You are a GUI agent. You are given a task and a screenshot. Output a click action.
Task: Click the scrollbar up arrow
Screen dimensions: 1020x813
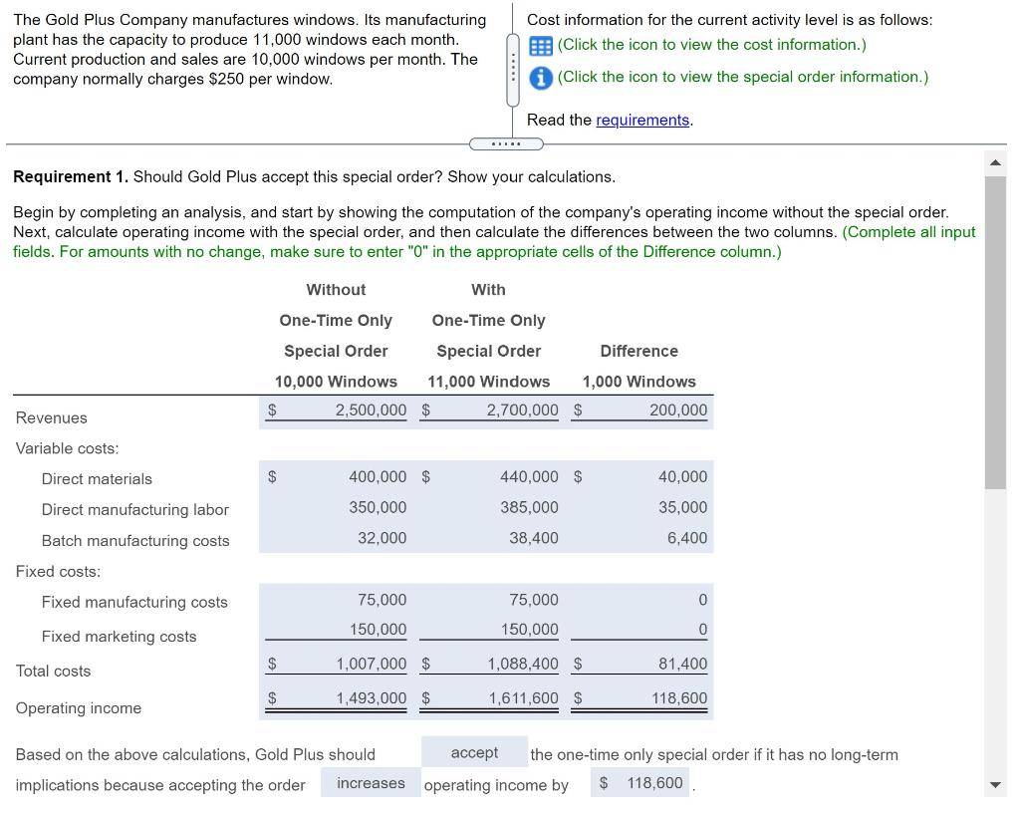coord(995,163)
